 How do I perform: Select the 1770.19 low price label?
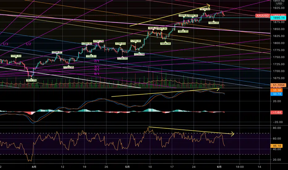click(x=139, y=54)
